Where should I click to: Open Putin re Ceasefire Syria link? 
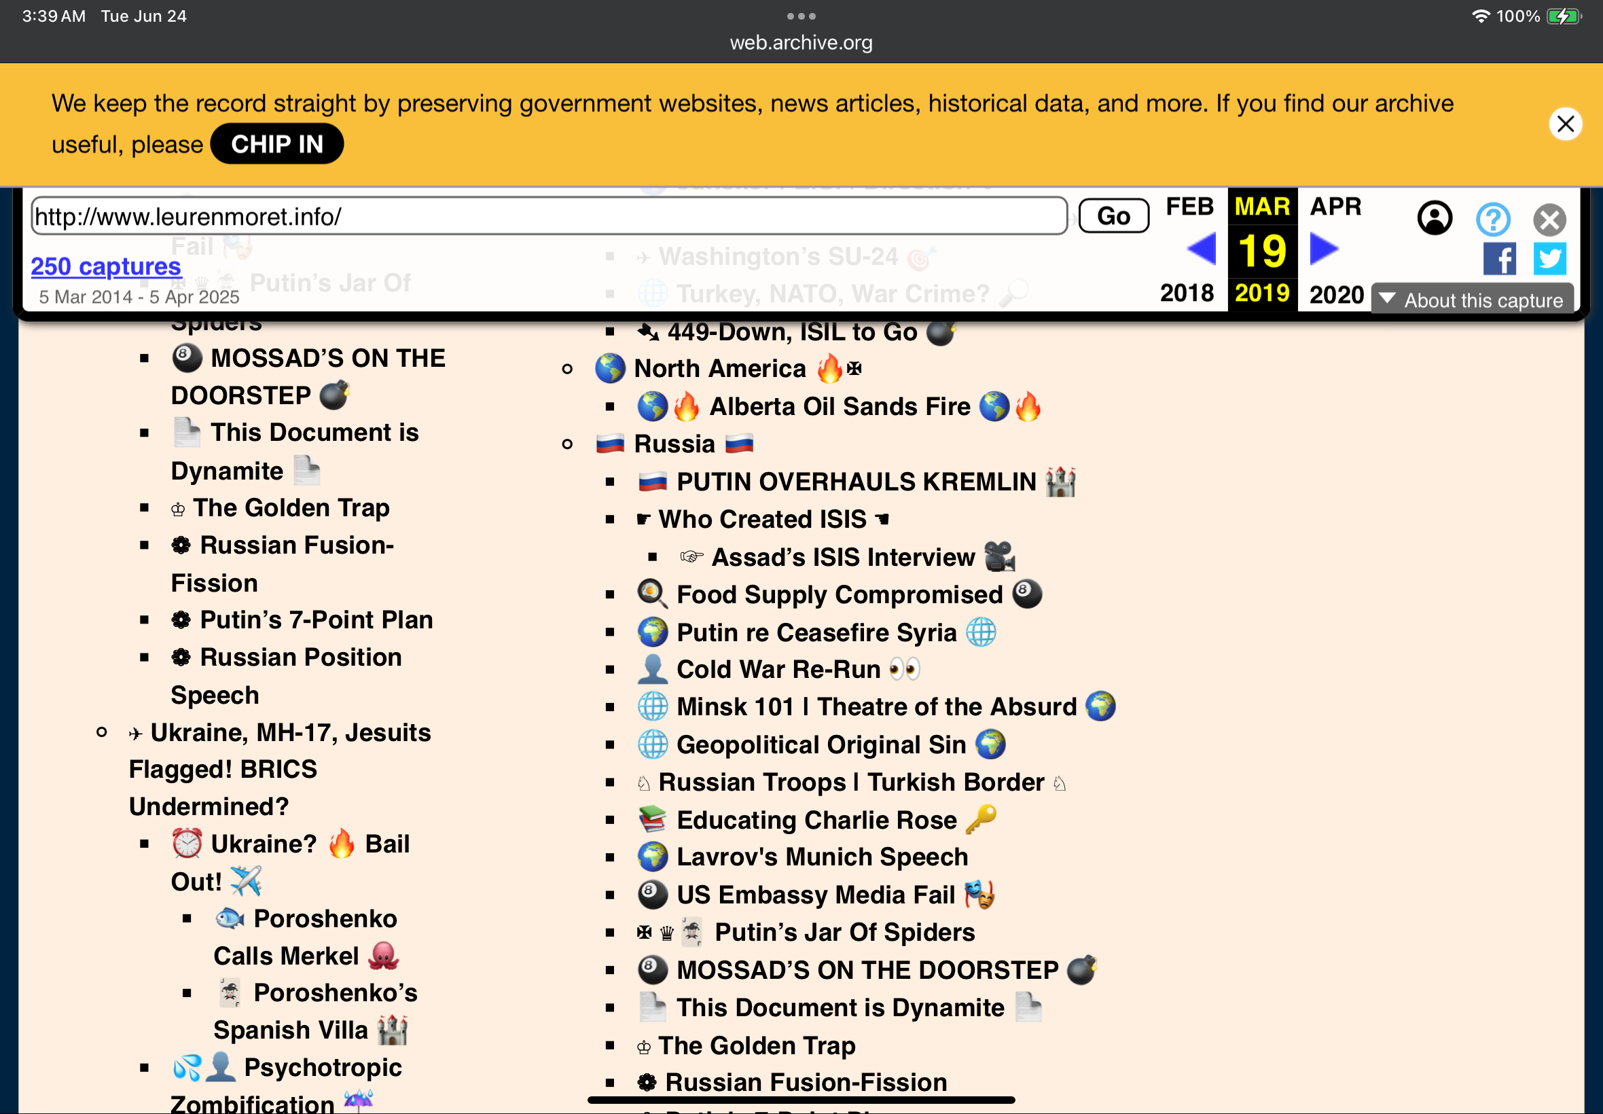tap(816, 632)
